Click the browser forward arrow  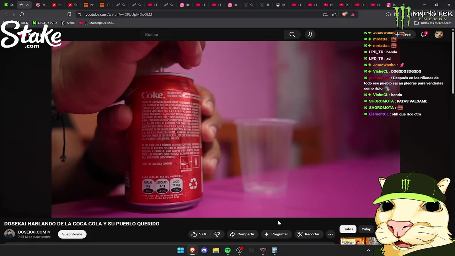tap(14, 14)
